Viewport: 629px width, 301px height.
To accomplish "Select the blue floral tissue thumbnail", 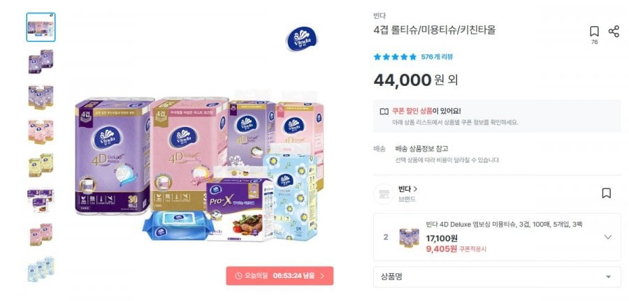I will (x=41, y=269).
